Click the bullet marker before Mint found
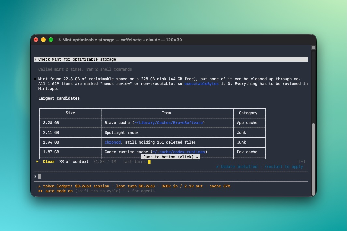The height and width of the screenshot is (231, 347). pyautogui.click(x=35, y=79)
